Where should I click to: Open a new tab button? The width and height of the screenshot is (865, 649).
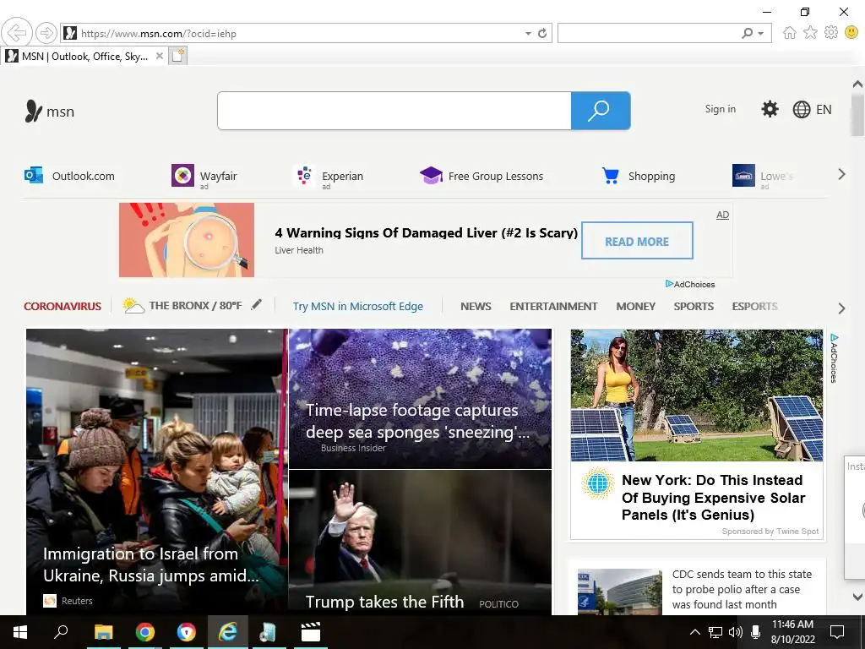point(177,56)
